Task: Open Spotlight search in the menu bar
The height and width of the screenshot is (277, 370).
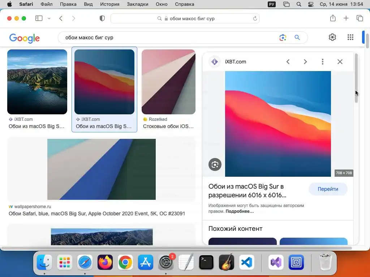Action: pos(299,4)
